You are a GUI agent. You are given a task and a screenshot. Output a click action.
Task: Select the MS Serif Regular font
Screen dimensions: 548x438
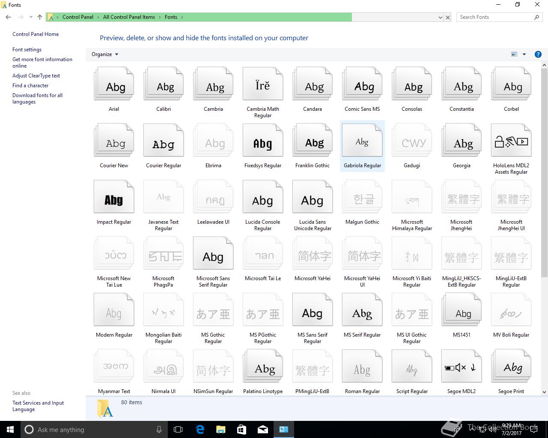[362, 315]
